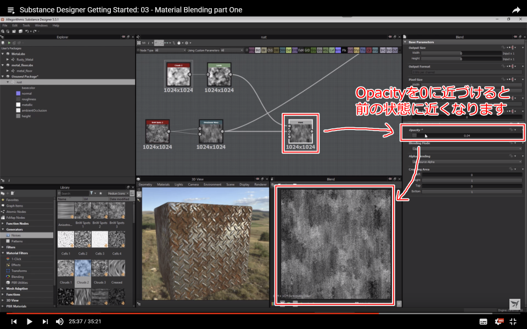This screenshot has width=527, height=329.
Task: Collapse the Metal.sbs package
Action: 3,54
